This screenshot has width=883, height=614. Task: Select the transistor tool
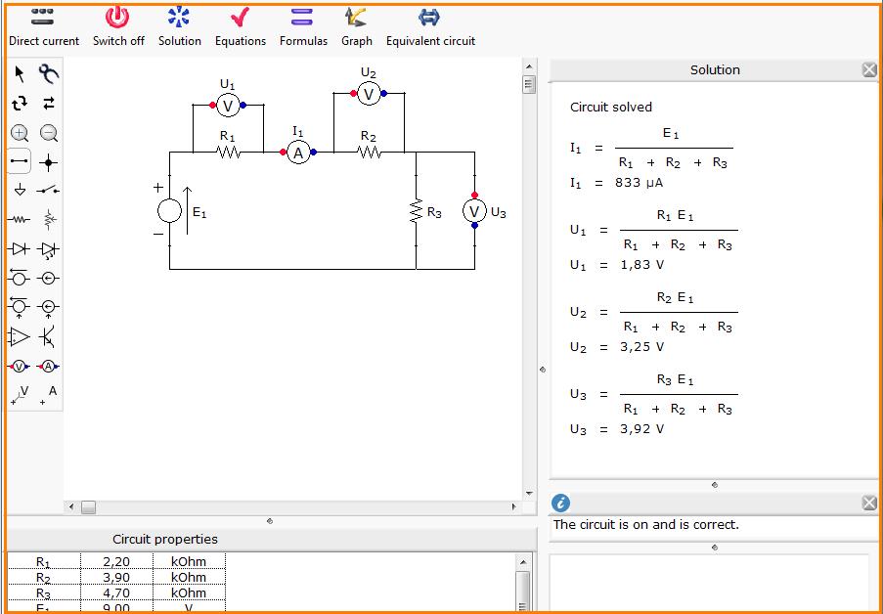(49, 337)
